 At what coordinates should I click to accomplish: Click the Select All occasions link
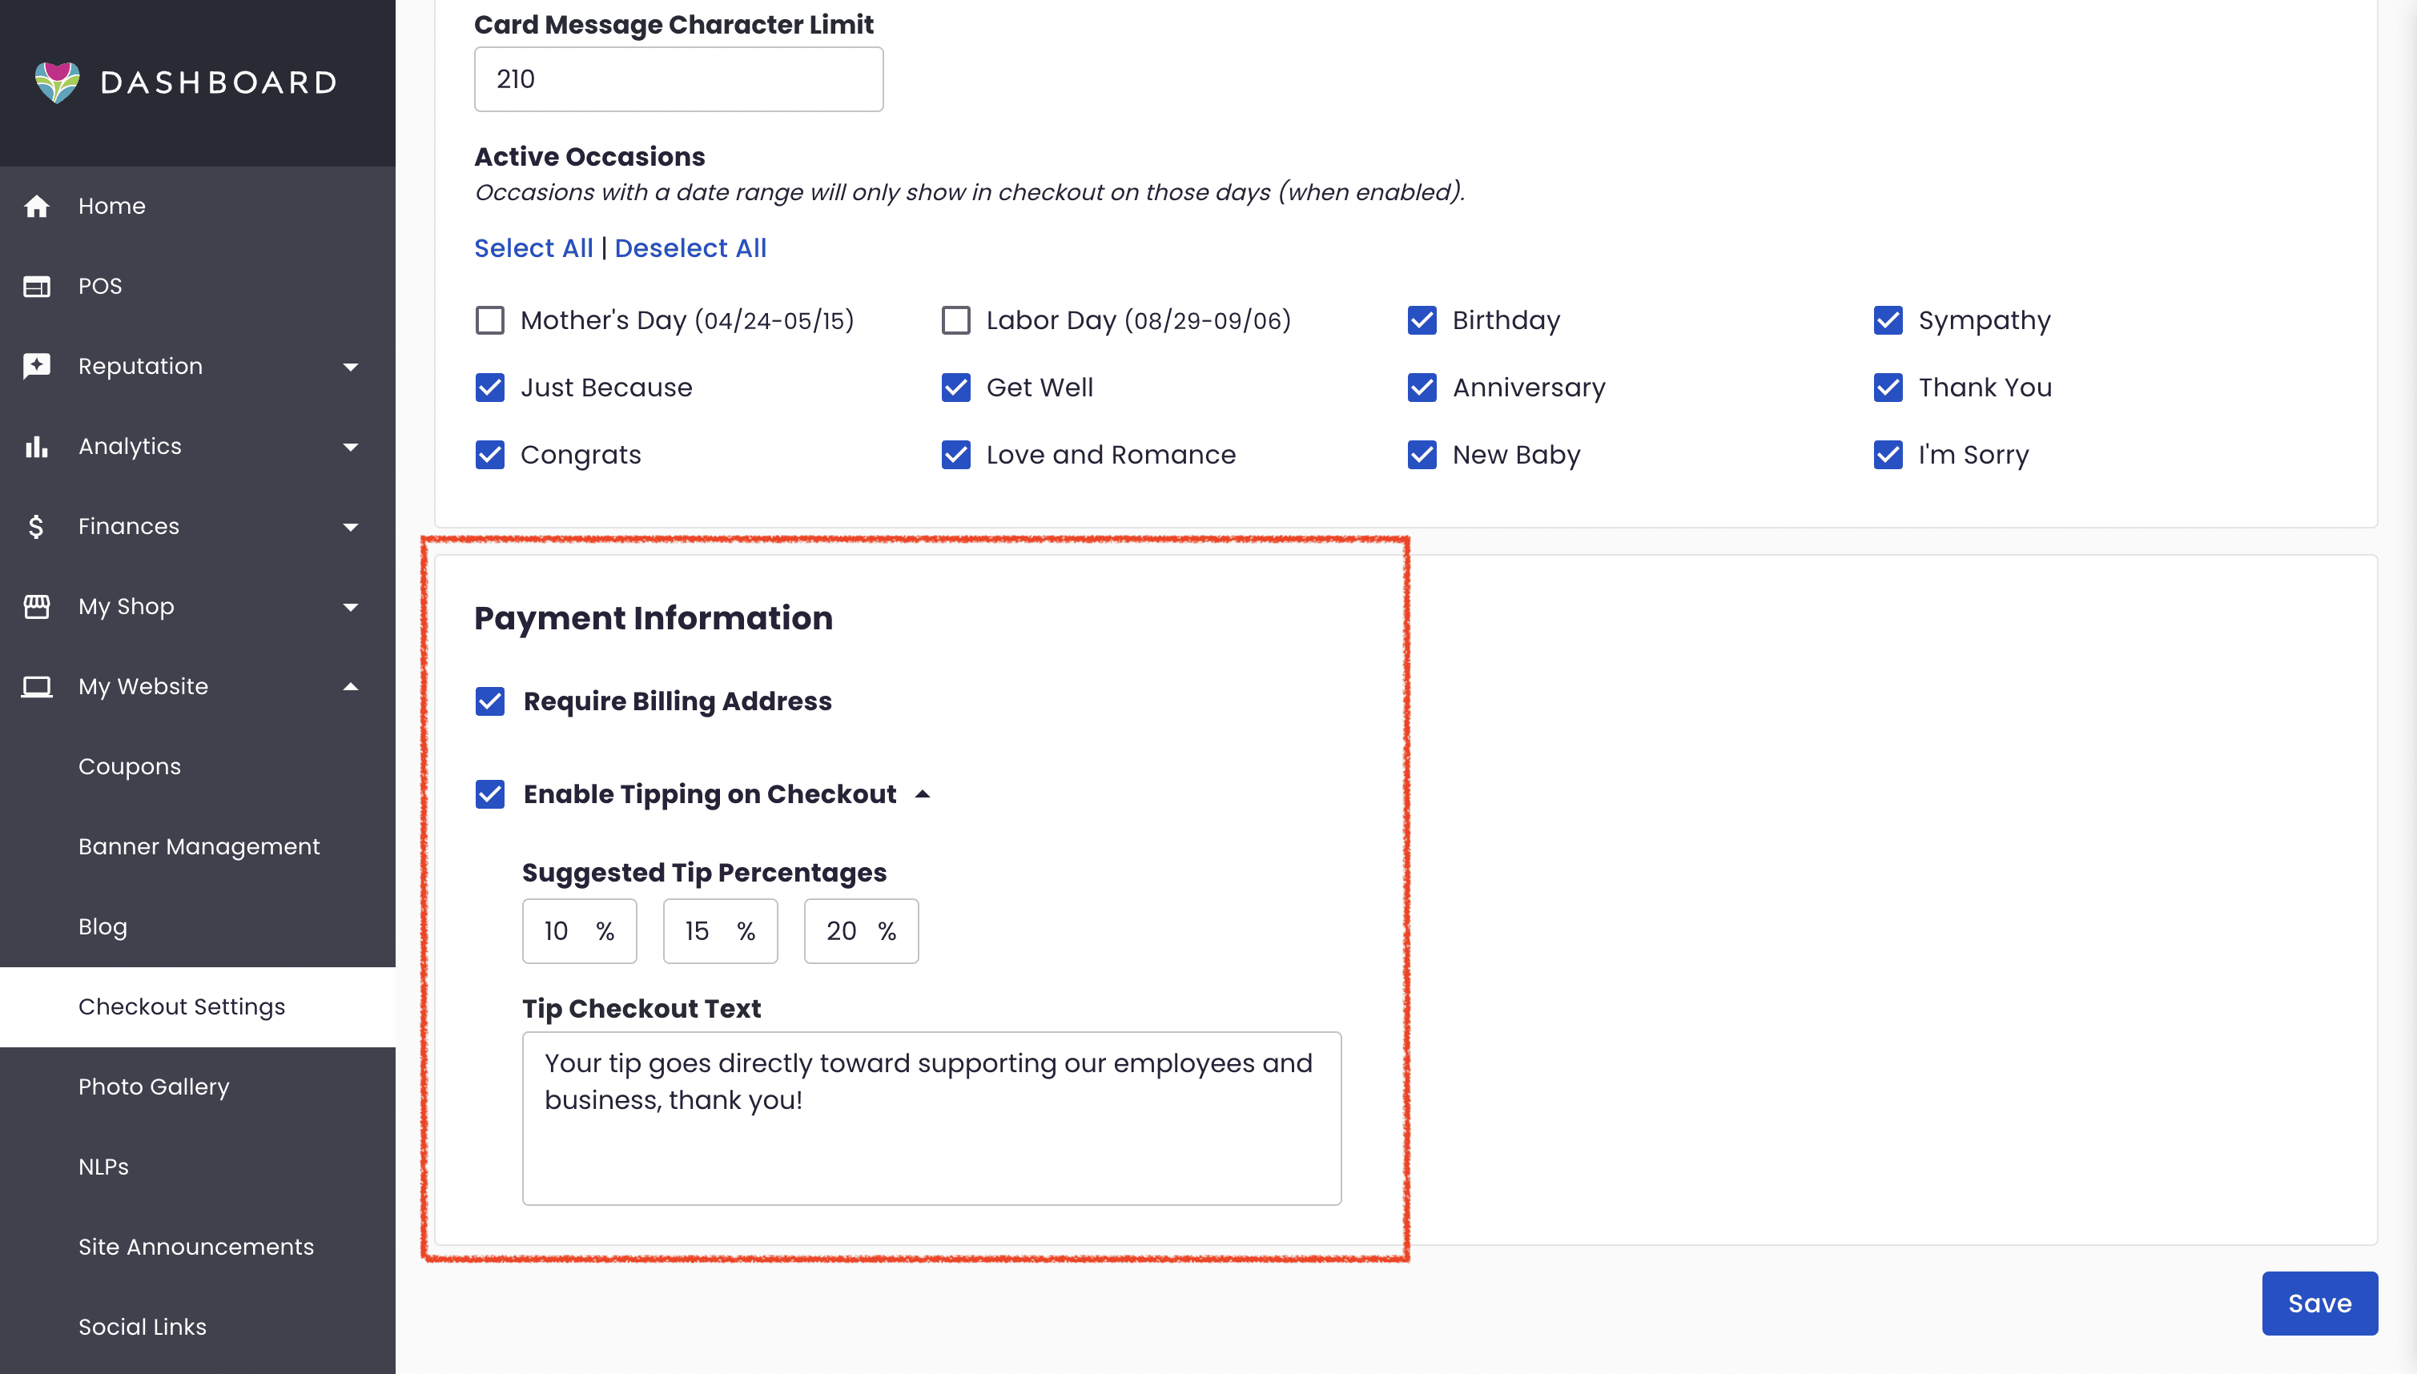533,248
